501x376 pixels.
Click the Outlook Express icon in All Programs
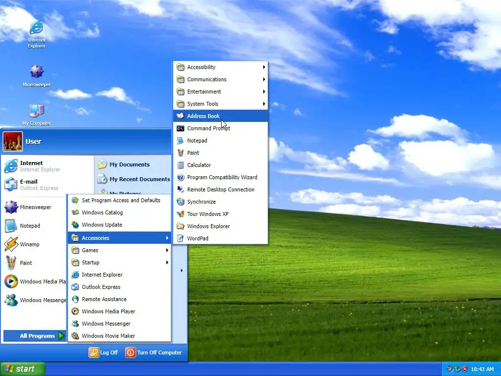[x=75, y=287]
